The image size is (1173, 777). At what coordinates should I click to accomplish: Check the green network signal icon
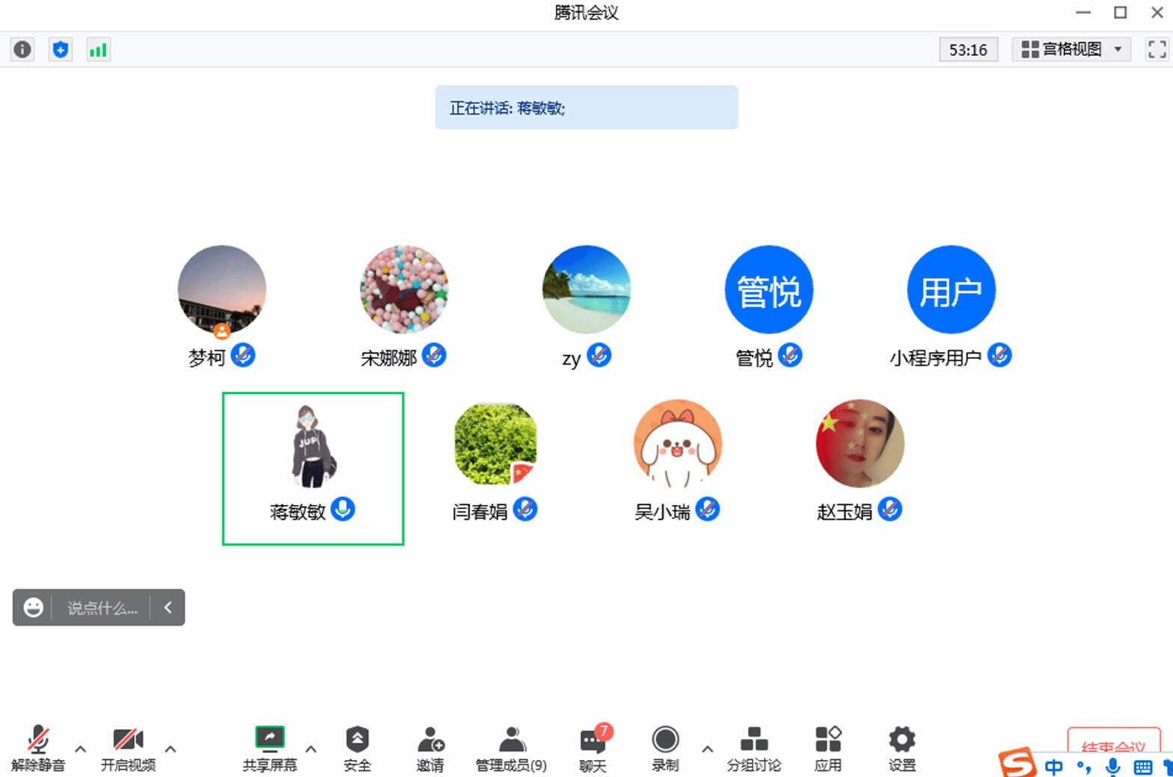[x=98, y=49]
